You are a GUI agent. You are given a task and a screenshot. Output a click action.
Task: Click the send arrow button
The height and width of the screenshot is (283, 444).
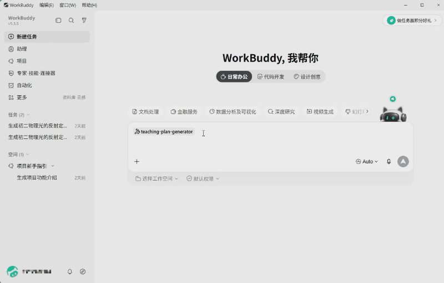click(x=403, y=162)
